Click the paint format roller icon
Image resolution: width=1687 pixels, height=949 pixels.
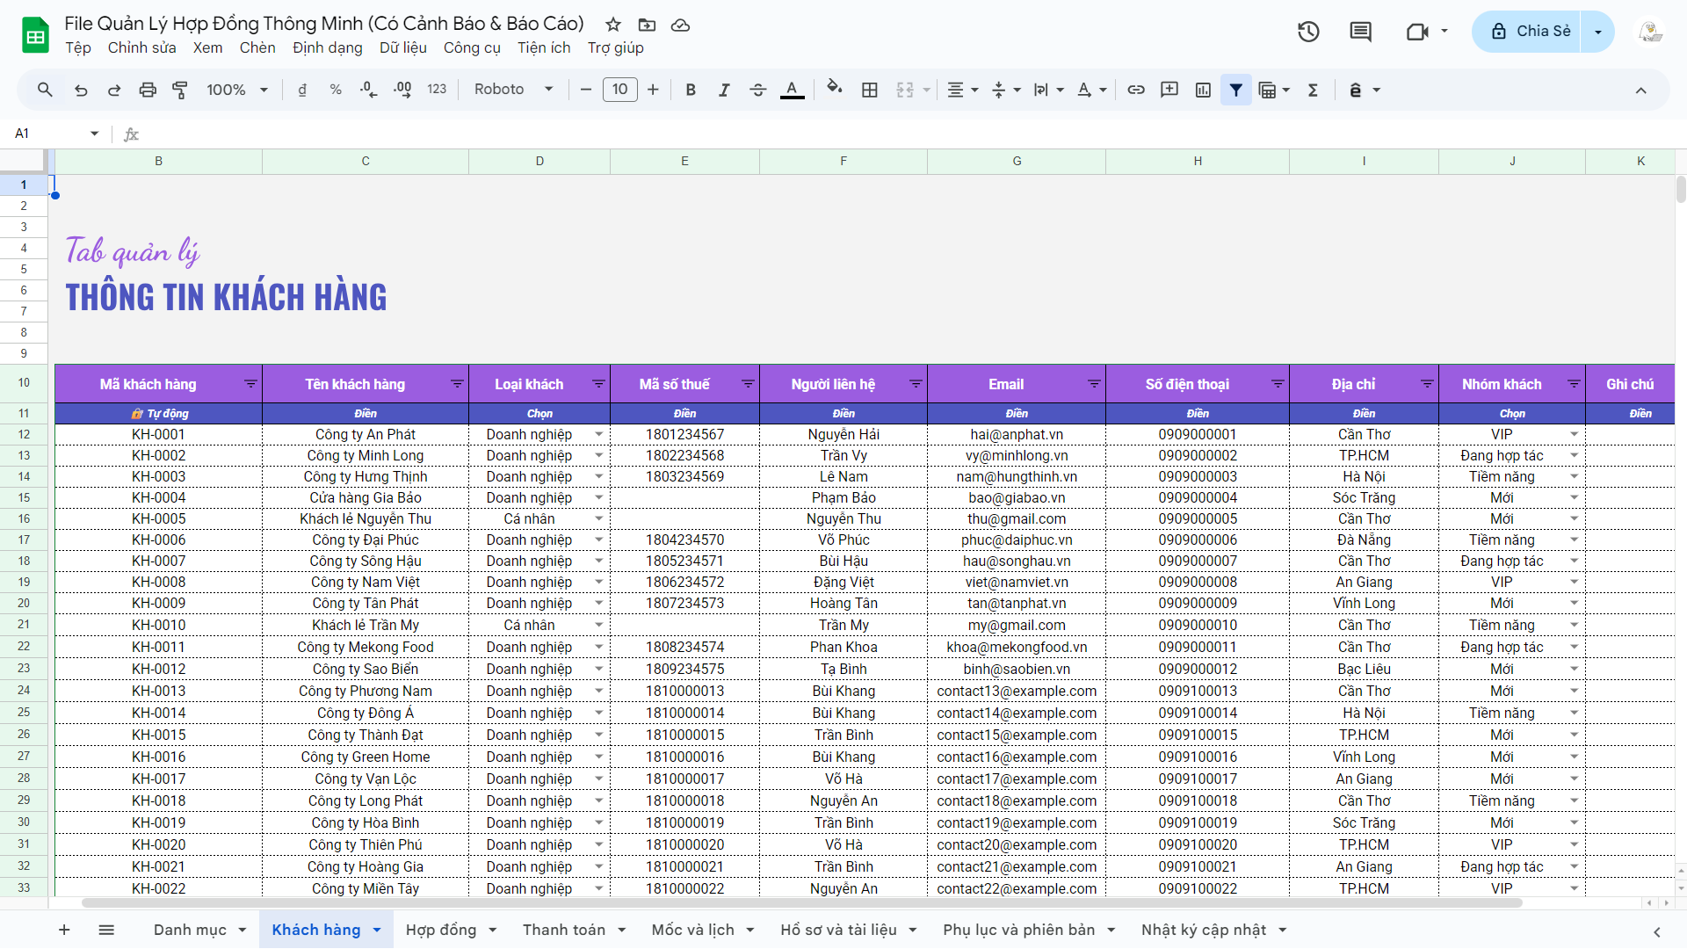click(180, 90)
